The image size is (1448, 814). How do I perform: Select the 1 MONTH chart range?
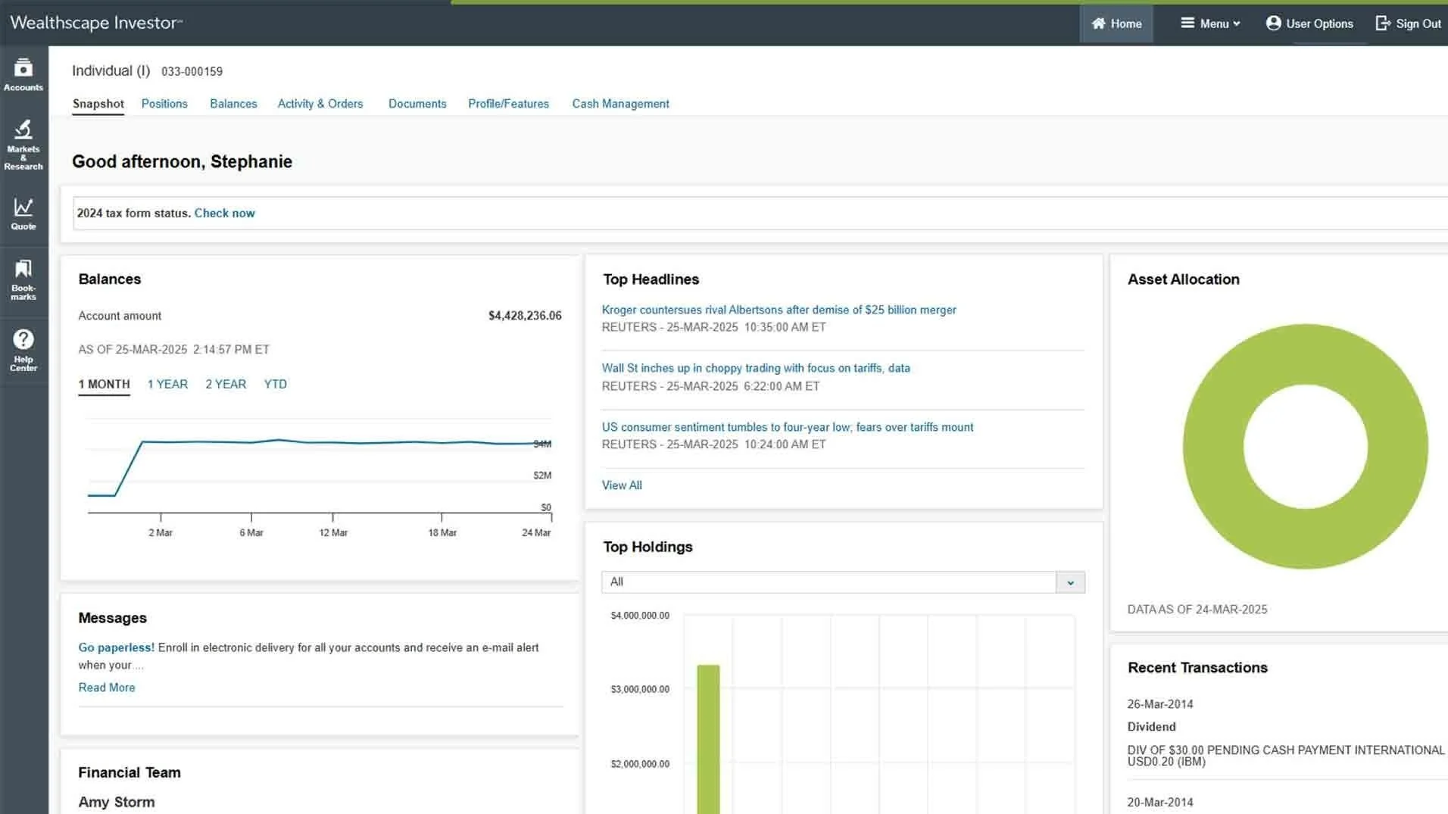[104, 385]
